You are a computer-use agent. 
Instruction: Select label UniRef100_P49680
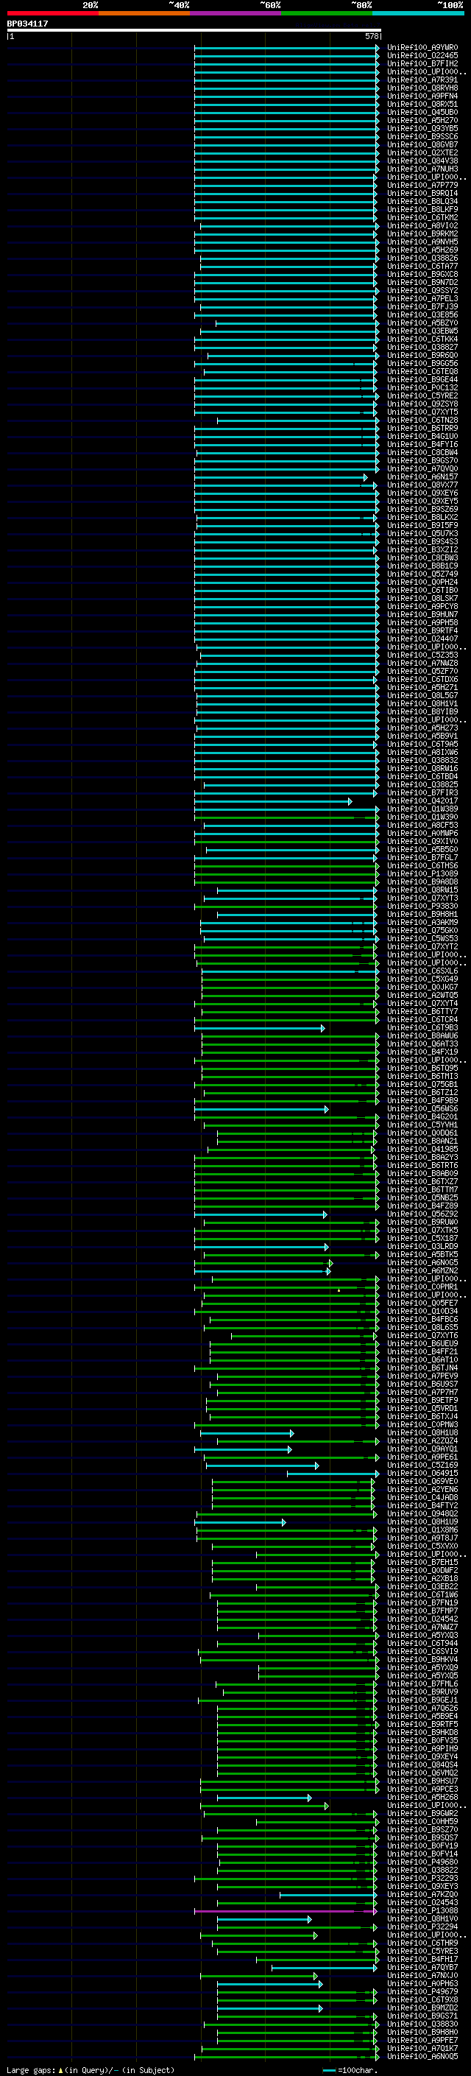[x=422, y=1862]
